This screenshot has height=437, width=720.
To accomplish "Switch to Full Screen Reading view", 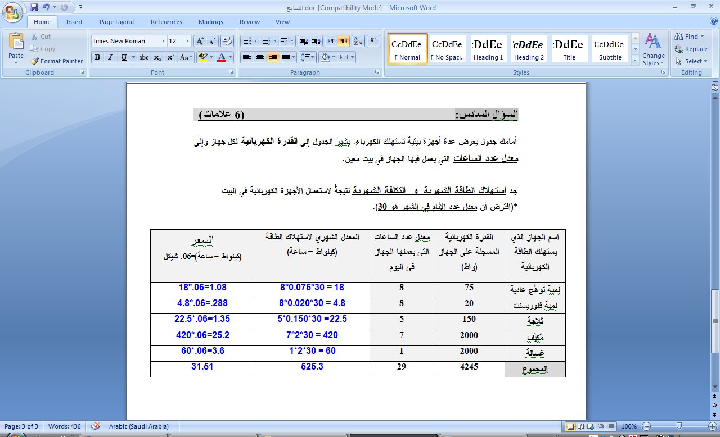I will click(x=580, y=426).
